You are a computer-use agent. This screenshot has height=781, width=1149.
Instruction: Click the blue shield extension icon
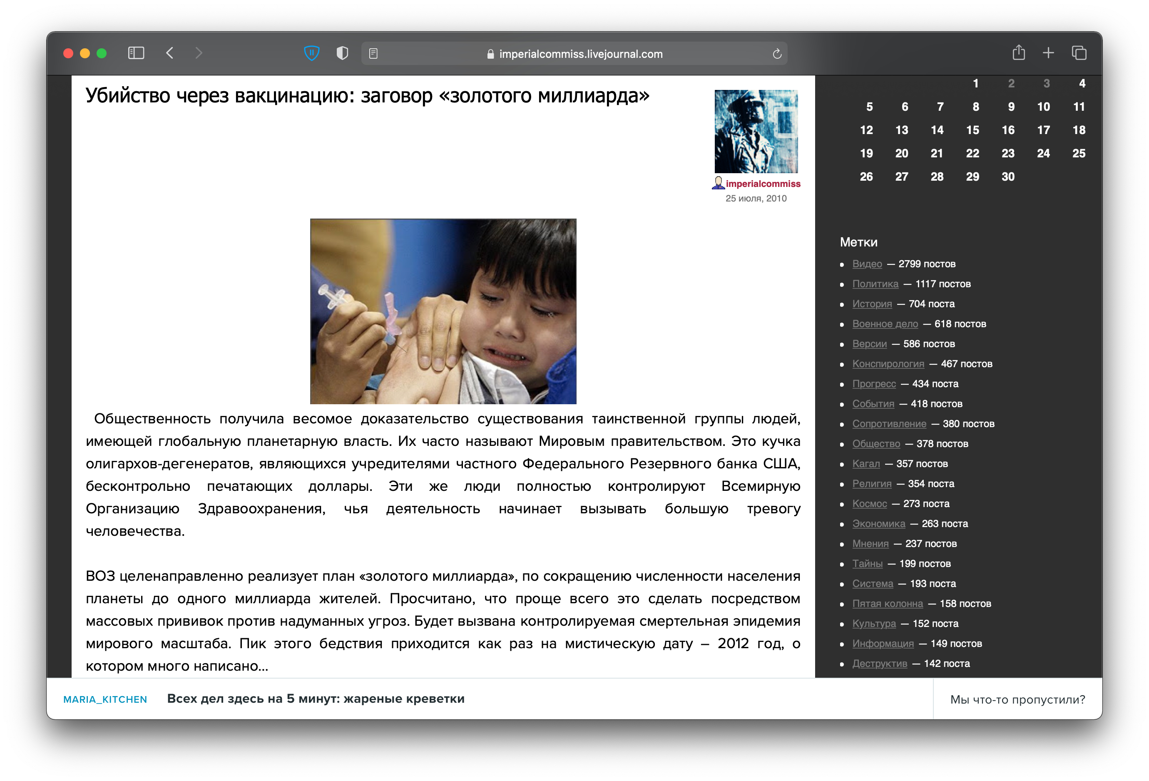pyautogui.click(x=311, y=53)
